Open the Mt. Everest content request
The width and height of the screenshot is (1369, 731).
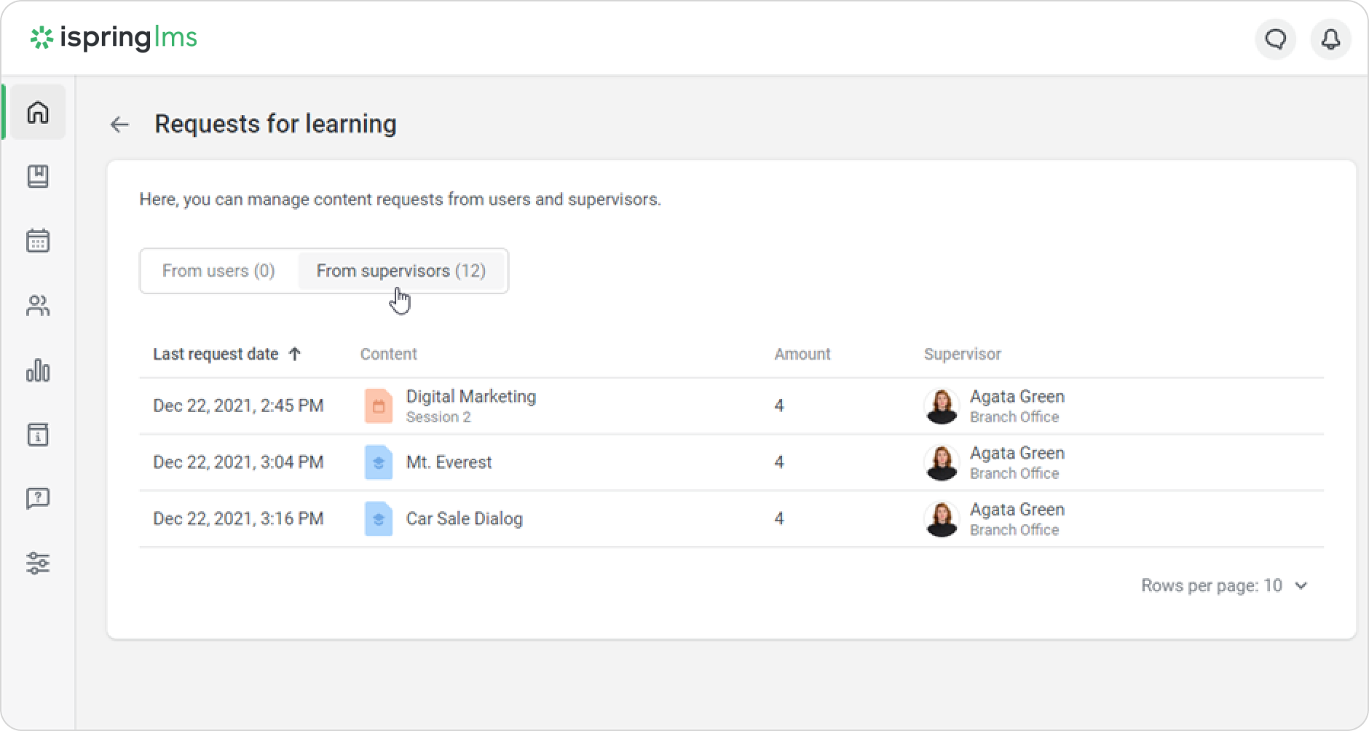click(449, 462)
